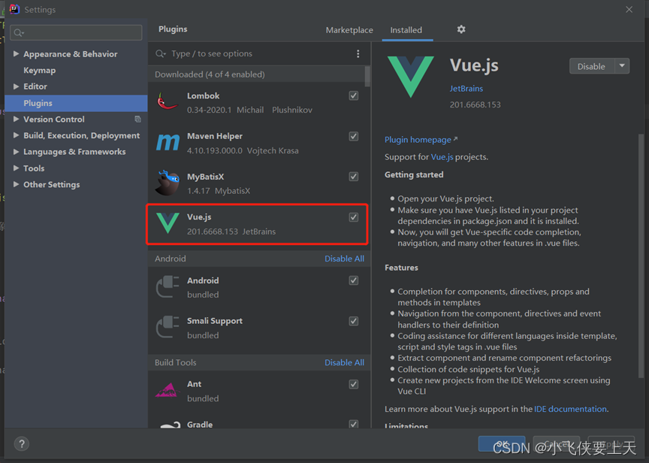Click the Android plugin plug icon
The image size is (649, 463).
[168, 287]
